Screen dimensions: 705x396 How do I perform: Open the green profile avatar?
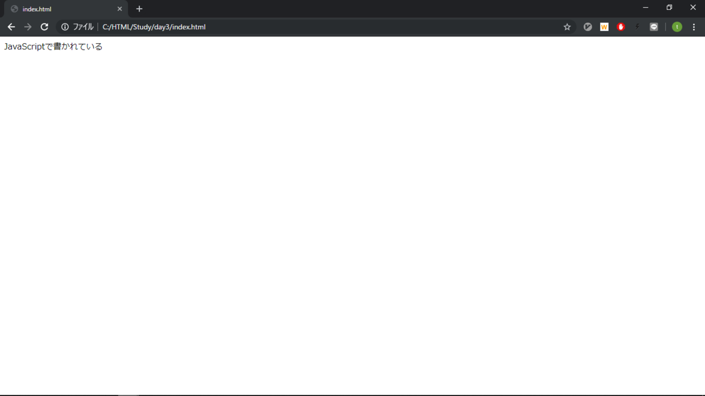tap(677, 27)
